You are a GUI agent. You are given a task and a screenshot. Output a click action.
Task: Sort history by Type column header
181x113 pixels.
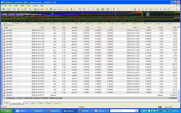(x=50, y=27)
